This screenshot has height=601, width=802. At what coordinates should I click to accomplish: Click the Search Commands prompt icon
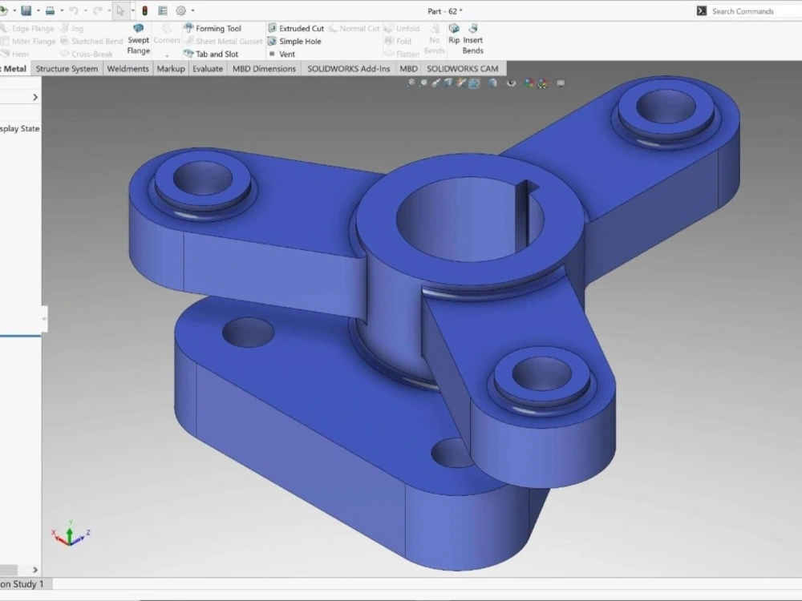pos(701,10)
